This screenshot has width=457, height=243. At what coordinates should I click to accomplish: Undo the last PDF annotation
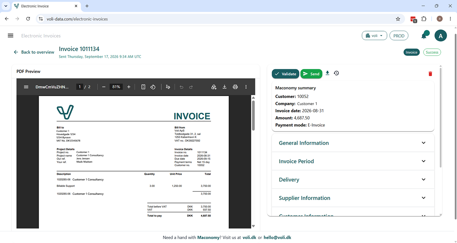181,87
